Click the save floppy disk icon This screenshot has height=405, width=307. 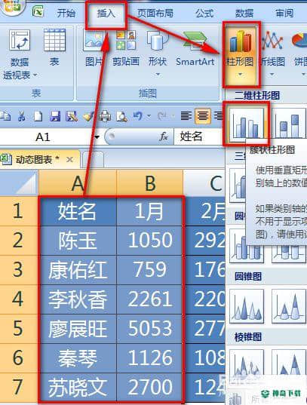[55, 116]
